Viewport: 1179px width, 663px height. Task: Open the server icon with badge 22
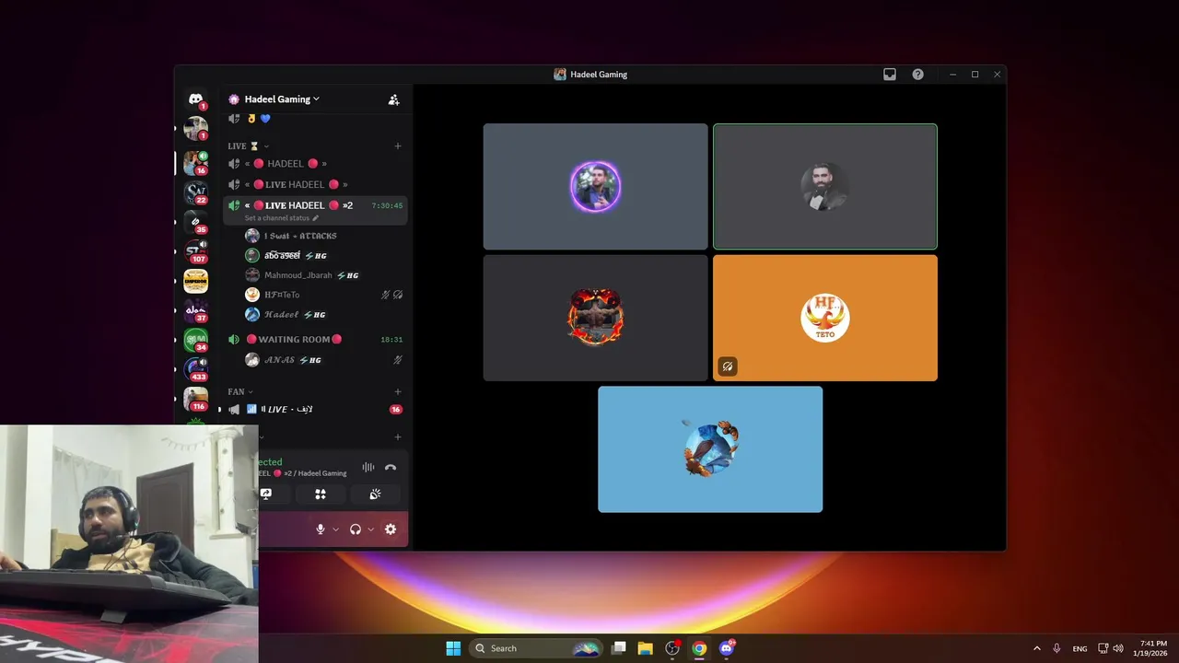[x=195, y=192]
